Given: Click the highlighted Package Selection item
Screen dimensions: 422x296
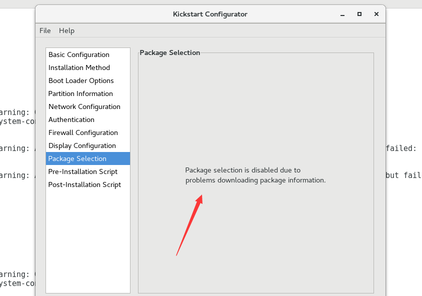Looking at the screenshot, I should click(x=88, y=158).
